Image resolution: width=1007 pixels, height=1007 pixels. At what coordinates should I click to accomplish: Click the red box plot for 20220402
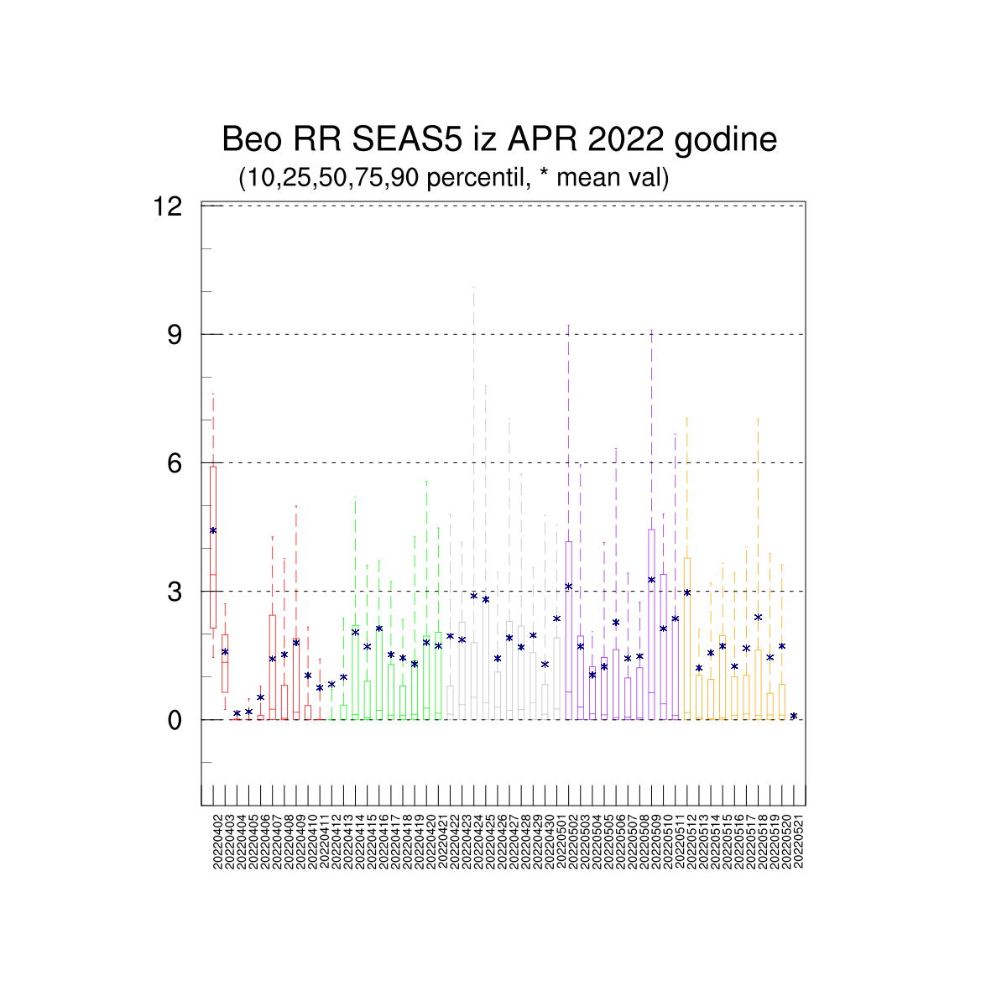(x=213, y=547)
